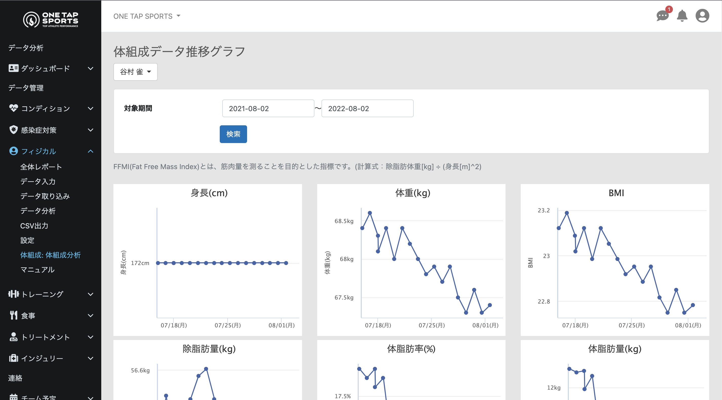Click the 検索 search button
Image resolution: width=722 pixels, height=400 pixels.
point(233,134)
